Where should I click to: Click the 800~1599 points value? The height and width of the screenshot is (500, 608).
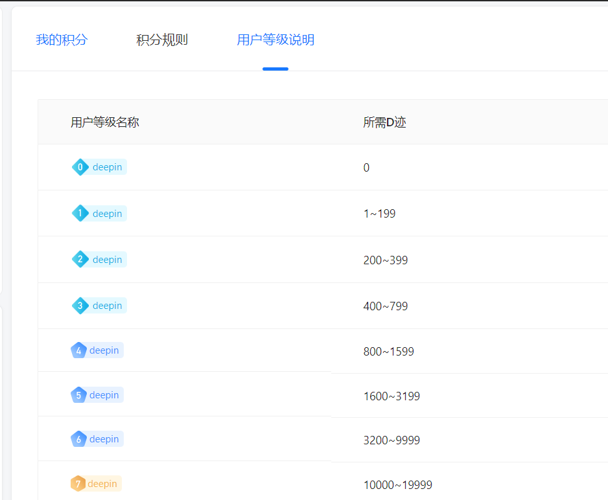click(x=389, y=352)
